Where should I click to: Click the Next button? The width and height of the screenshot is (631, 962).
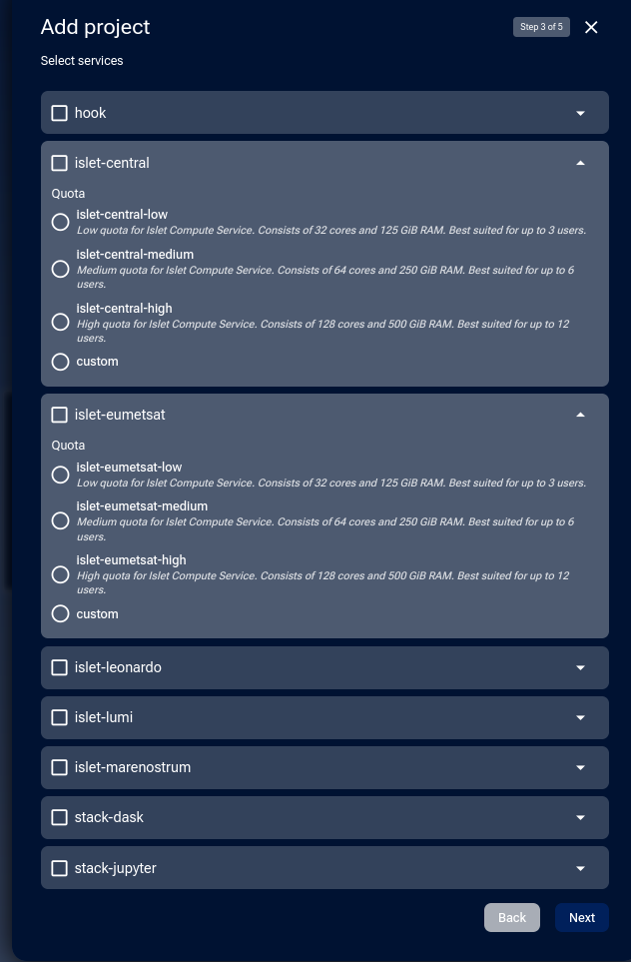pos(582,917)
